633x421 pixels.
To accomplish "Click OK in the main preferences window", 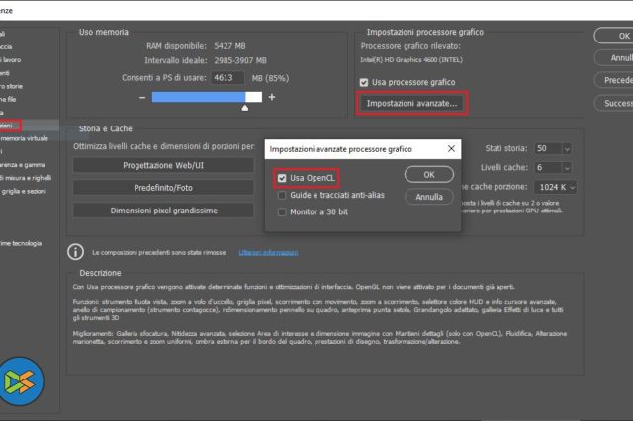I will [613, 36].
